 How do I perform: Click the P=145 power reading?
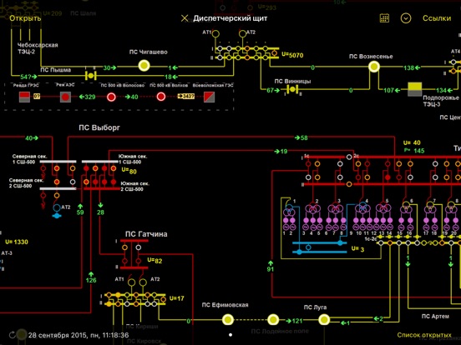(414, 151)
